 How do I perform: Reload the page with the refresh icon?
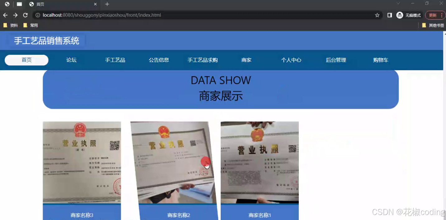point(25,15)
